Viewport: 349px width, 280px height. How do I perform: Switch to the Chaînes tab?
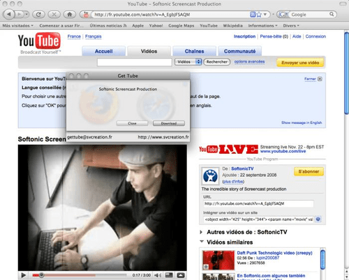[194, 51]
